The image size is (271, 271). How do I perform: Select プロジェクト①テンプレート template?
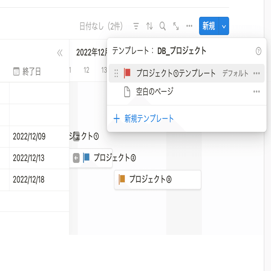[187, 73]
